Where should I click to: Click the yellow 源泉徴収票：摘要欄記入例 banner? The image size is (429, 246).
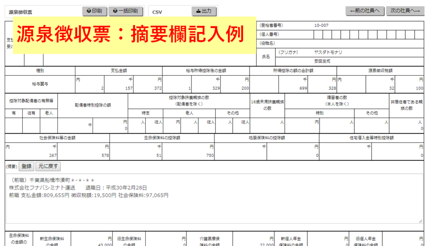134,36
